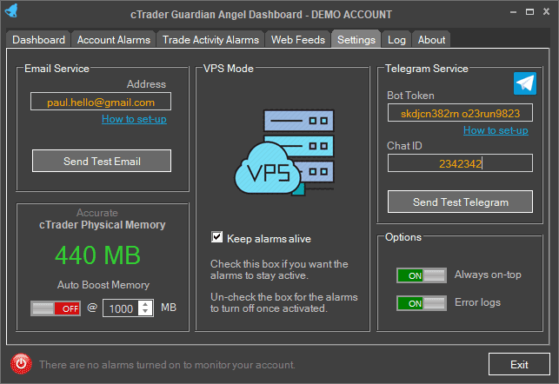559x384 pixels.
Task: Toggle the Auto Boost Memory OFF switch
Action: click(56, 308)
